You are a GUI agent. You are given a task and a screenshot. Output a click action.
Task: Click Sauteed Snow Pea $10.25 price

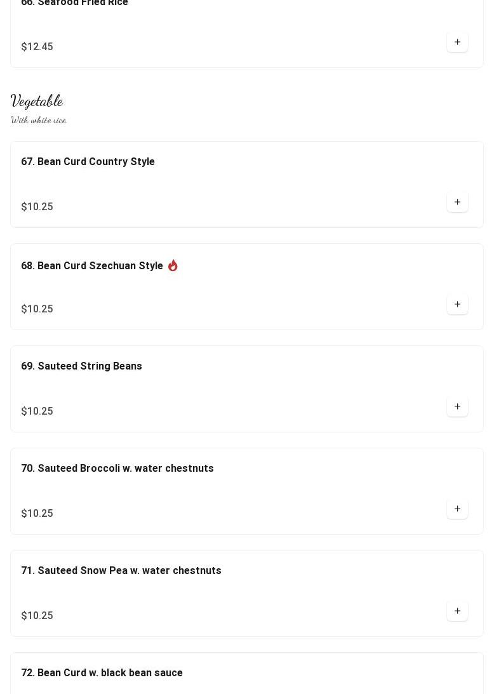click(x=37, y=616)
